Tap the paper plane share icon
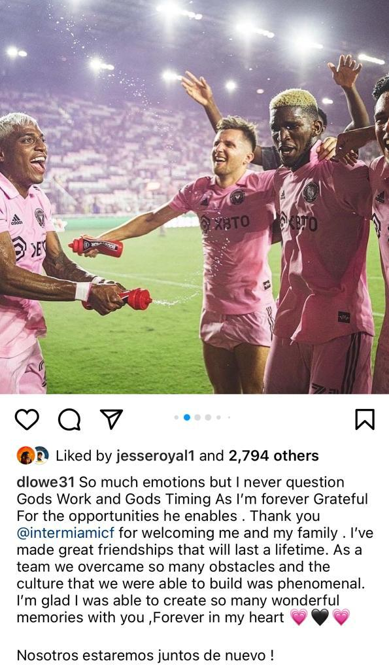Viewport: 389px width, 670px height. pyautogui.click(x=111, y=419)
